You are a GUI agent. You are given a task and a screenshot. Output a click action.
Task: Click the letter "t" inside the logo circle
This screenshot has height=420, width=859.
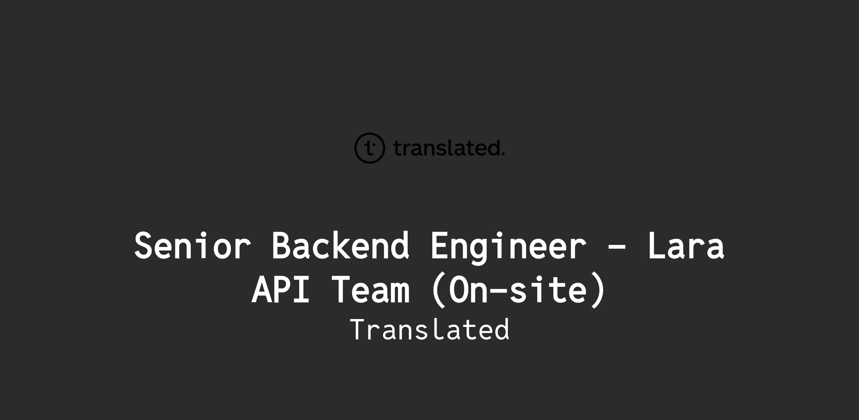[369, 148]
